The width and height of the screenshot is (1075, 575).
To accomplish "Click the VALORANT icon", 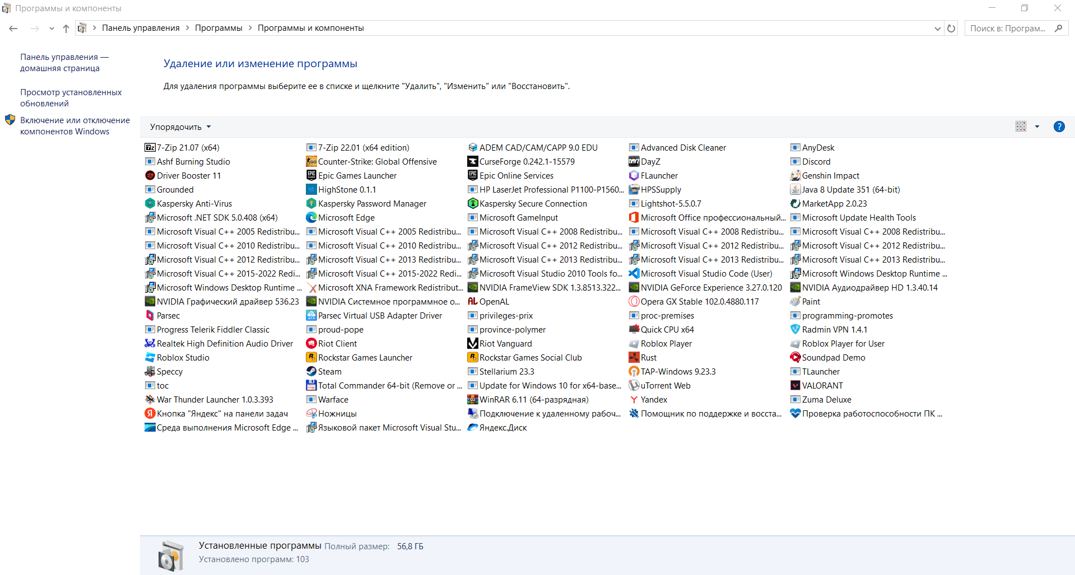I will point(795,385).
